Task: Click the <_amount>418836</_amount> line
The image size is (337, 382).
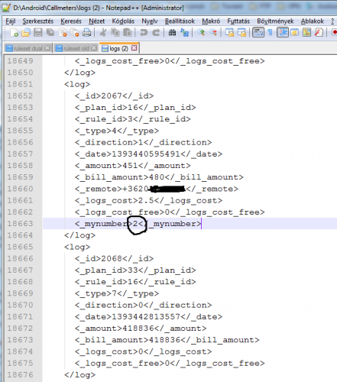Action: pos(141,329)
